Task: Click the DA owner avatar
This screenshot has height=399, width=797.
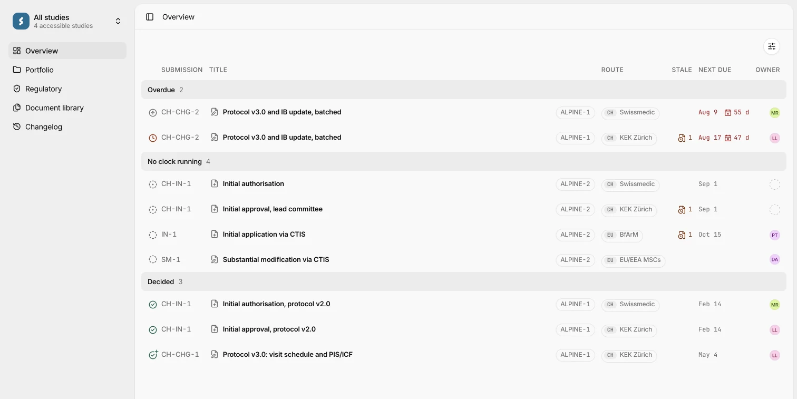Action: (775, 259)
